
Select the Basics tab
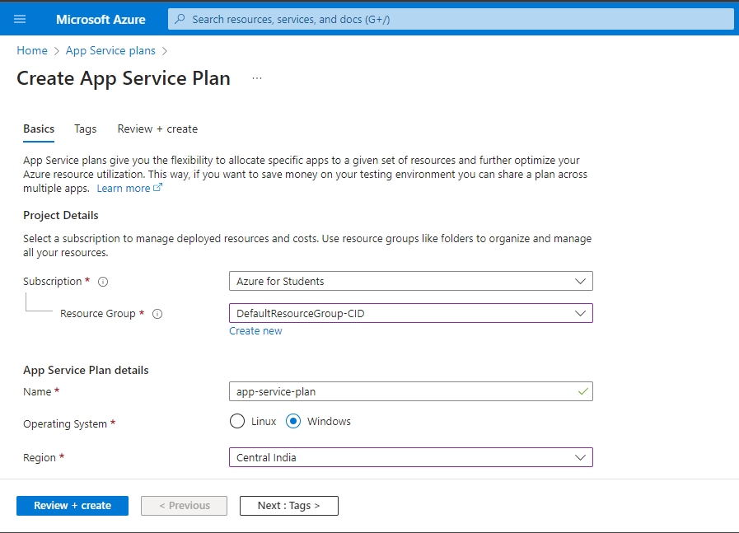click(x=39, y=129)
